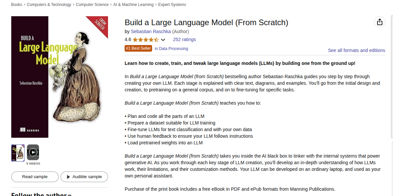Screen dimensions: 393x196
Task: Go to Computers & Technology breadcrumb
Action: (x=49, y=5)
